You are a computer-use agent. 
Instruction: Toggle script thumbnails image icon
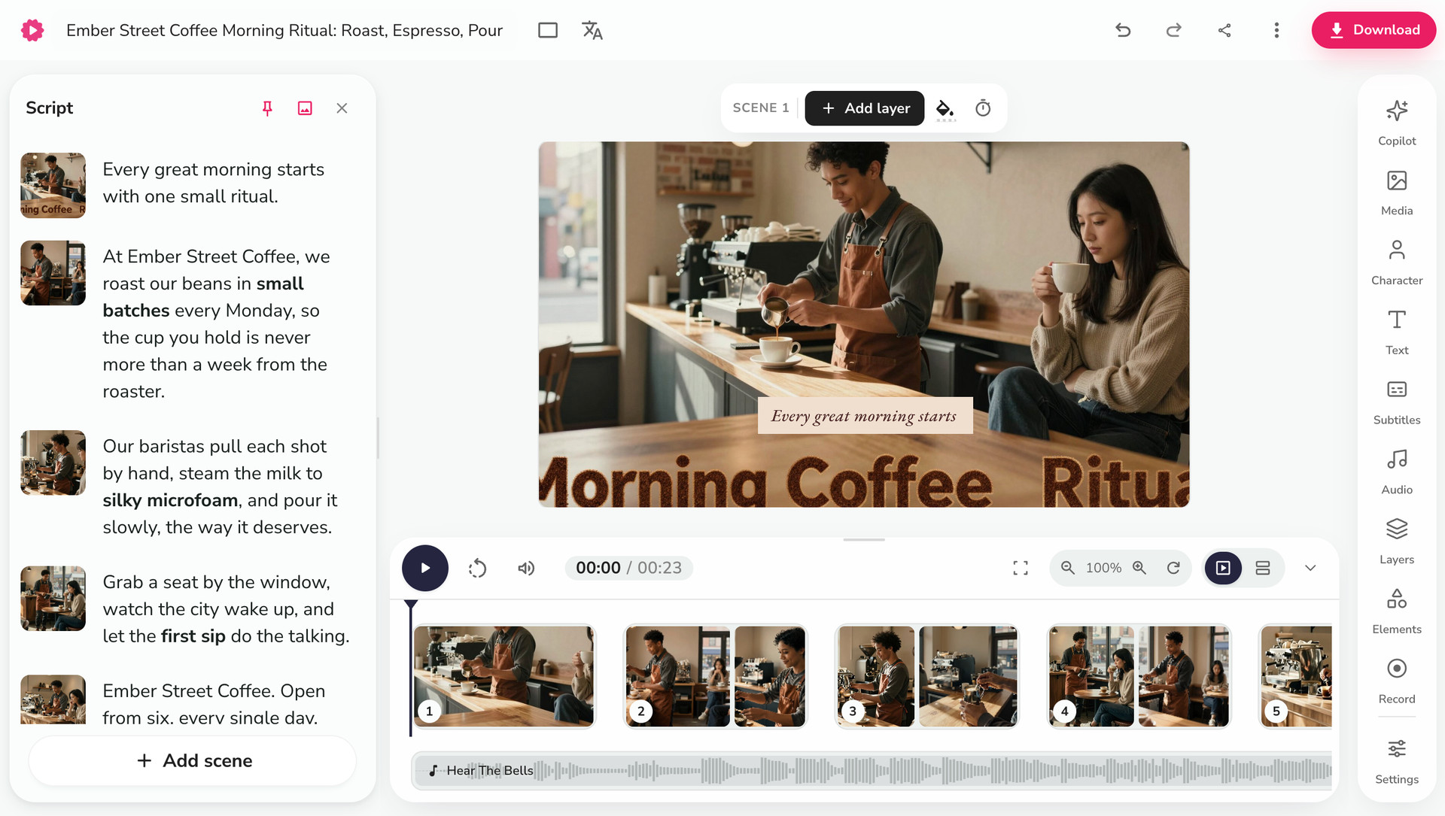tap(305, 108)
